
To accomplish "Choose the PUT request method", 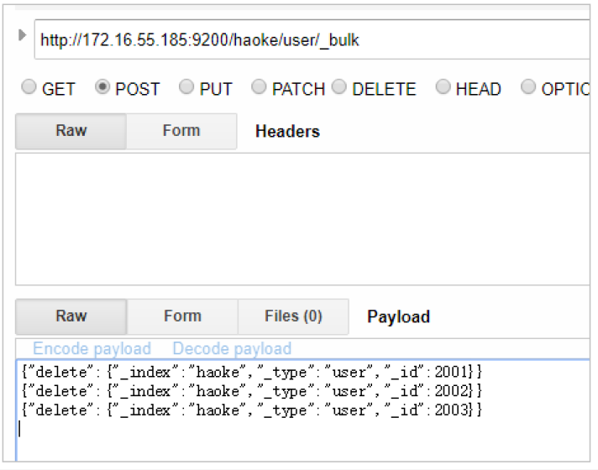I will click(x=186, y=88).
